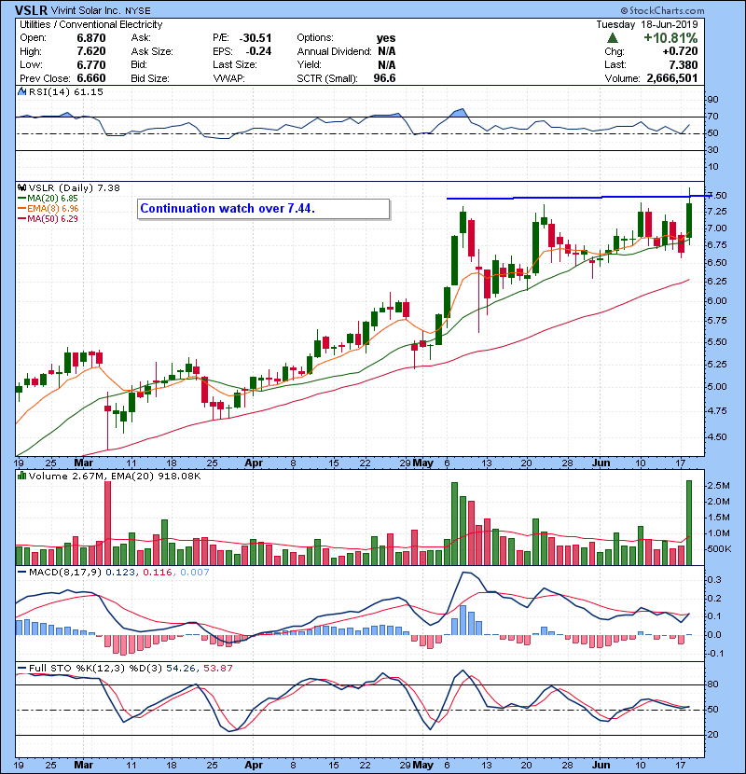Click the EPS value -0.24
The width and height of the screenshot is (746, 774).
[x=258, y=51]
